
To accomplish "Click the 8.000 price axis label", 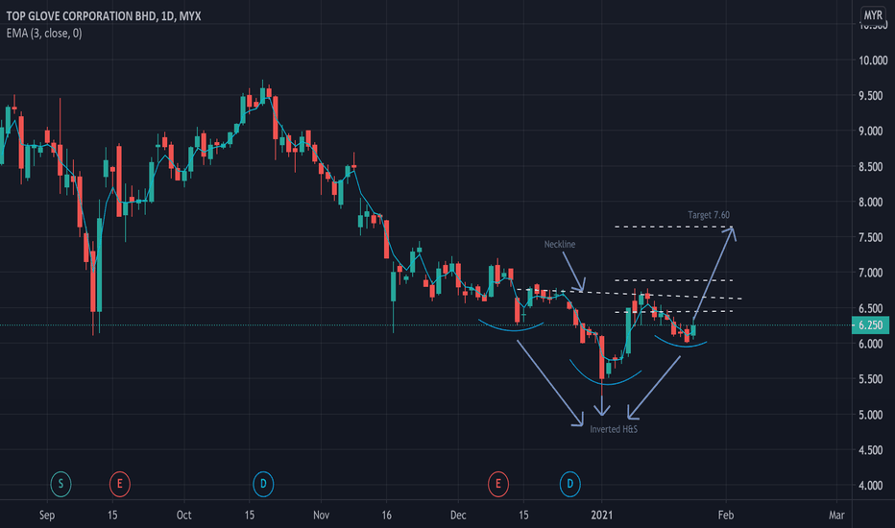I will pos(873,202).
